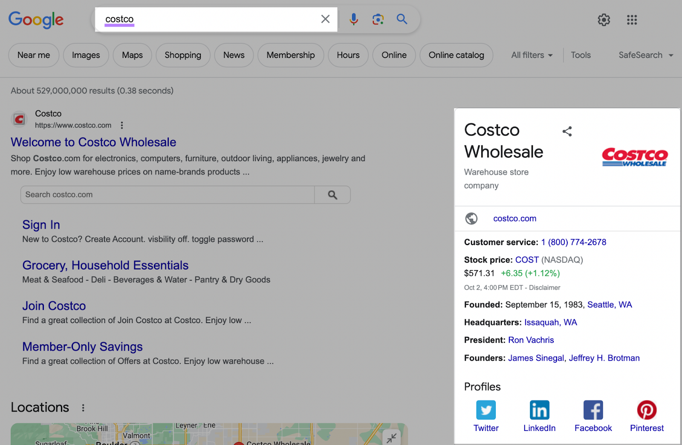The height and width of the screenshot is (445, 682).
Task: Open the SafeSearch dropdown
Action: point(646,55)
